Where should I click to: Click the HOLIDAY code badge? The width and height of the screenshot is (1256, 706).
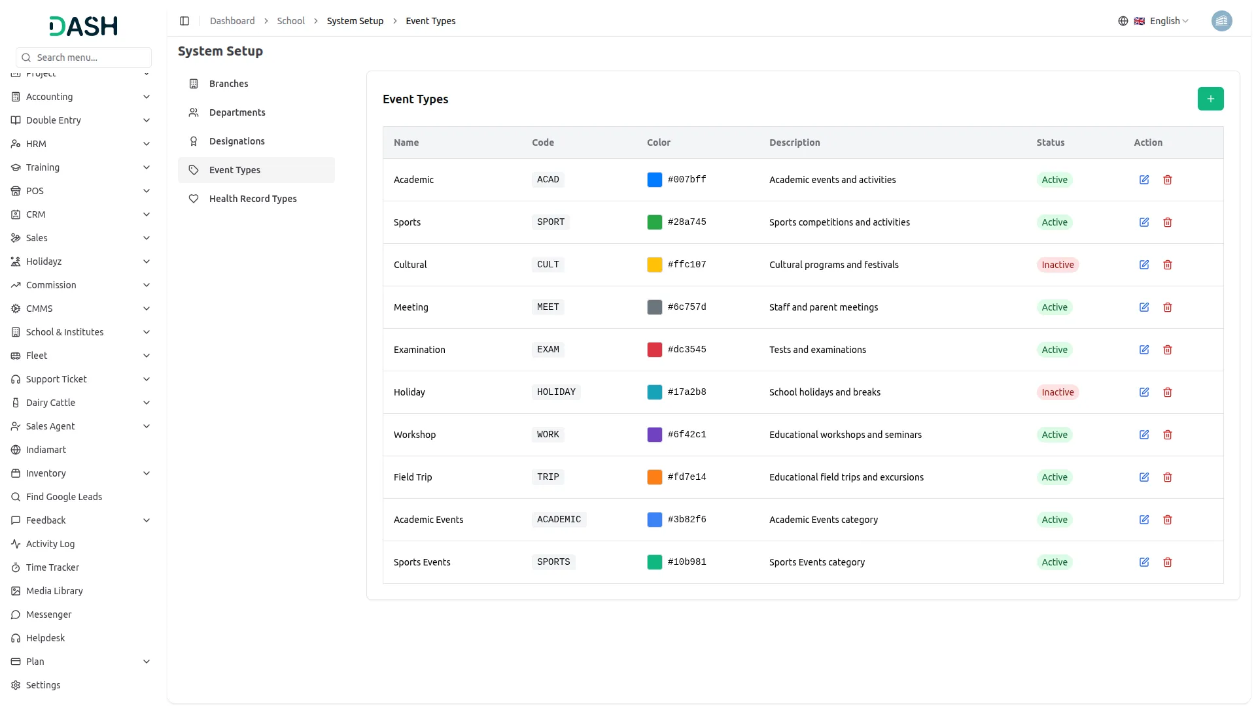click(x=556, y=392)
